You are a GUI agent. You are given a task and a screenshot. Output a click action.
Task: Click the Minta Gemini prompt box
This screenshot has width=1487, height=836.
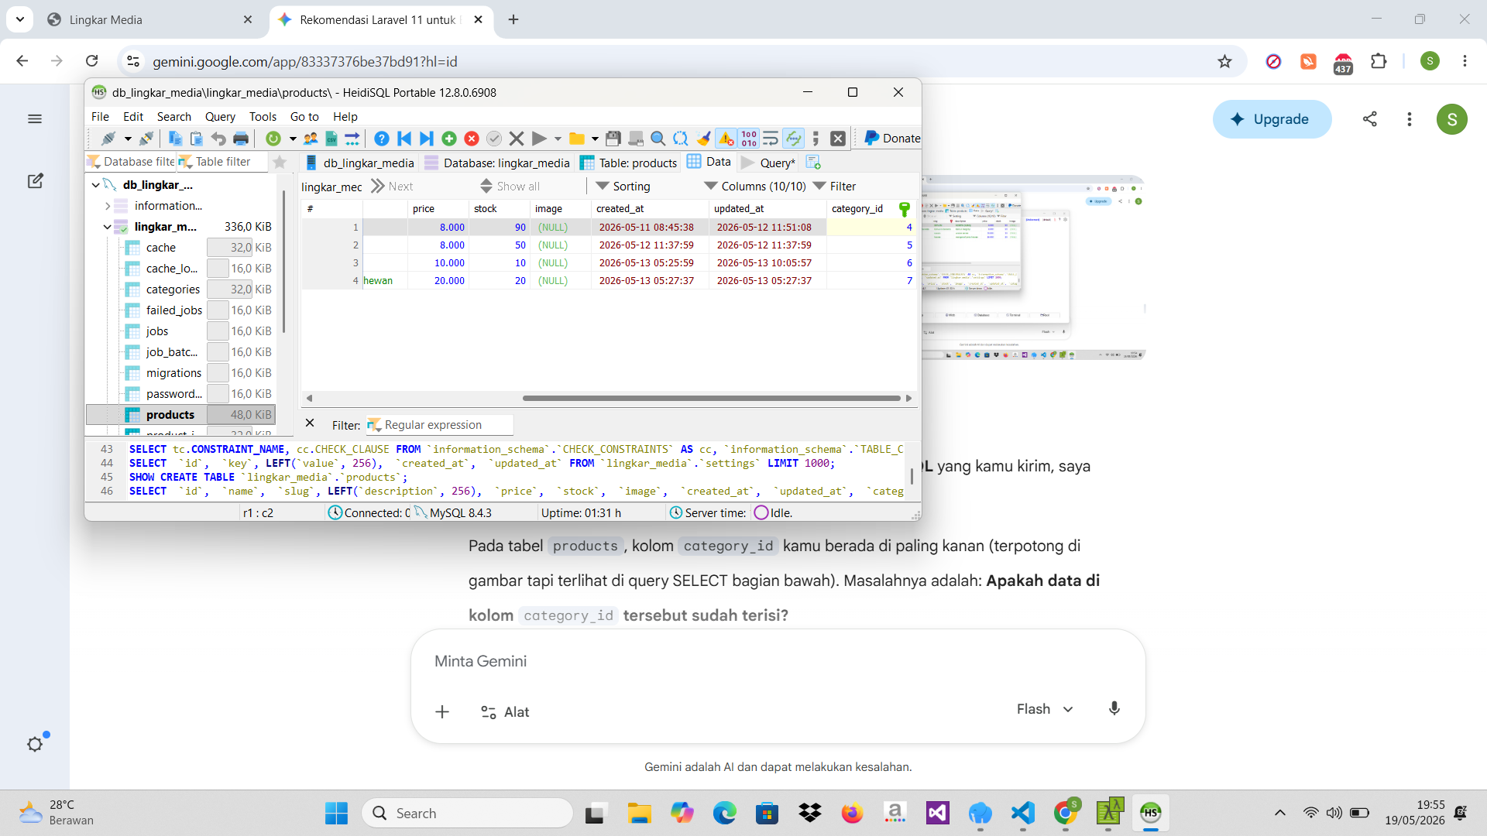click(778, 662)
